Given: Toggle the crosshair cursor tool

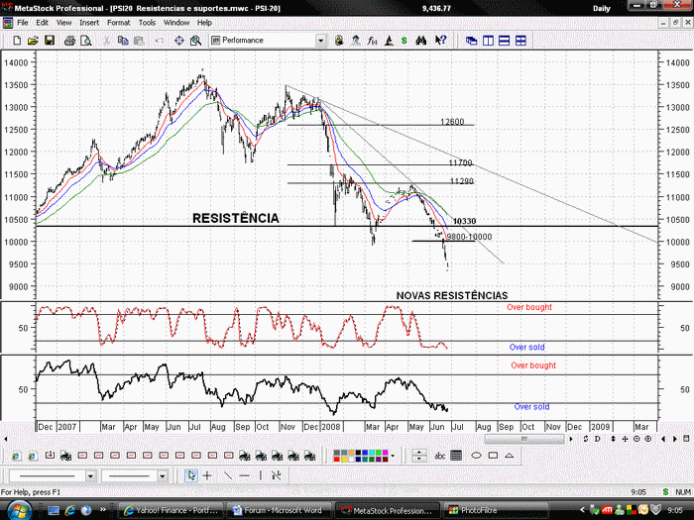Looking at the screenshot, I should [x=207, y=475].
